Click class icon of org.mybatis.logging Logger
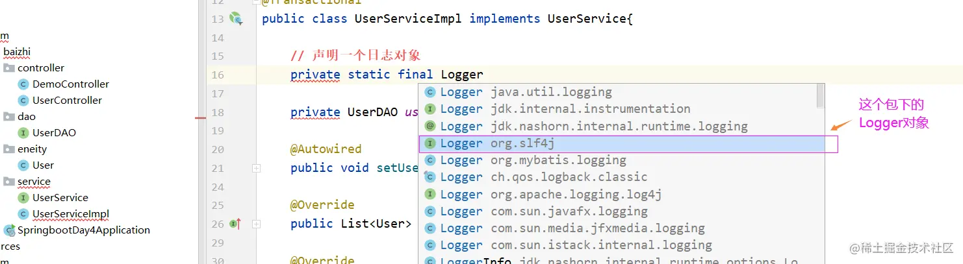This screenshot has height=264, width=963. (x=430, y=160)
